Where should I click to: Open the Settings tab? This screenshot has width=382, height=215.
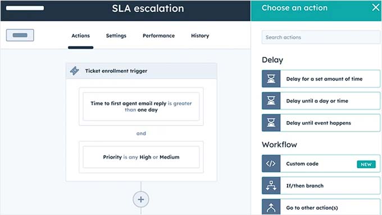click(x=116, y=35)
